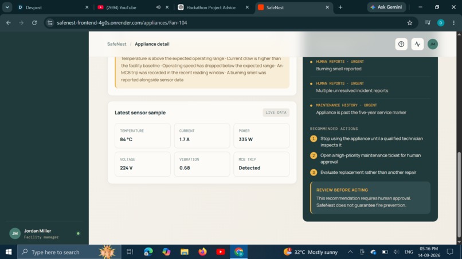
Task: Select the Voltage 224 V card
Action: tap(143, 164)
